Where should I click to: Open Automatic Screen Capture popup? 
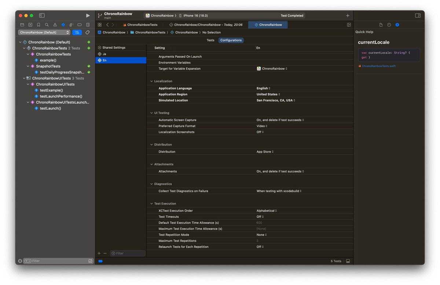280,120
